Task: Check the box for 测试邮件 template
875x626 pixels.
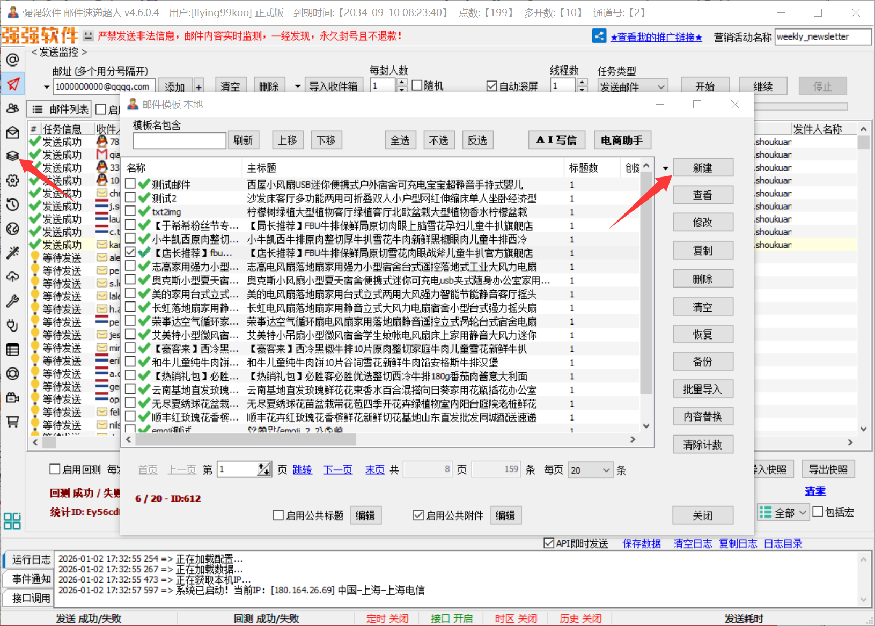Action: (x=130, y=184)
